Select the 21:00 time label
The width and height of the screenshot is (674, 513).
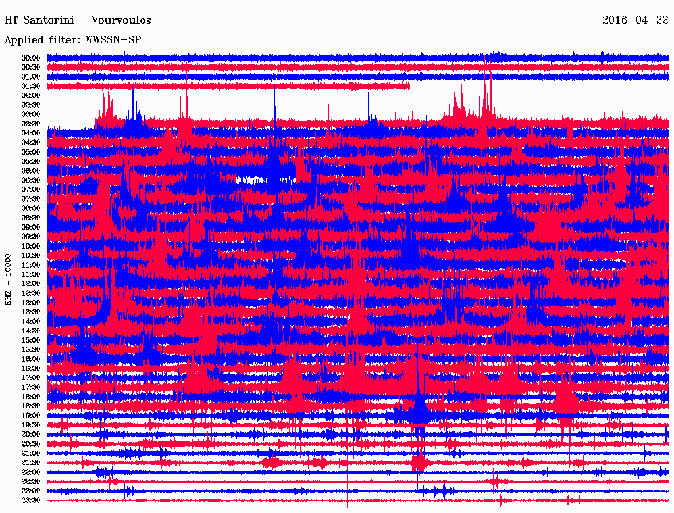[x=31, y=453]
